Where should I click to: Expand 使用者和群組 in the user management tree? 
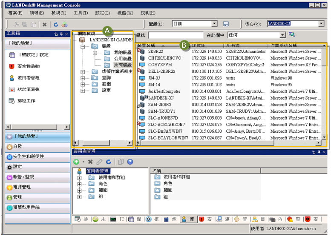(79, 178)
